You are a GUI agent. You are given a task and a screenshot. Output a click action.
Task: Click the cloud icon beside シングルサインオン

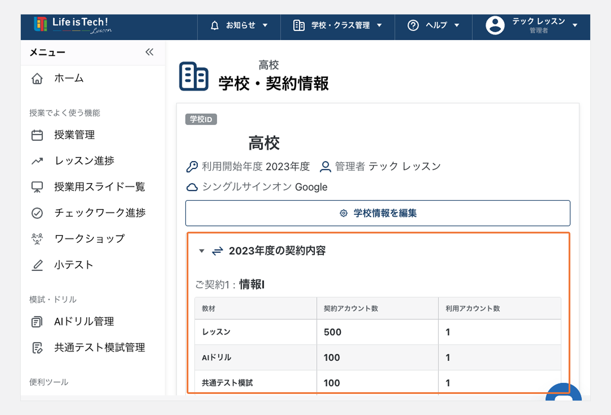pos(192,187)
